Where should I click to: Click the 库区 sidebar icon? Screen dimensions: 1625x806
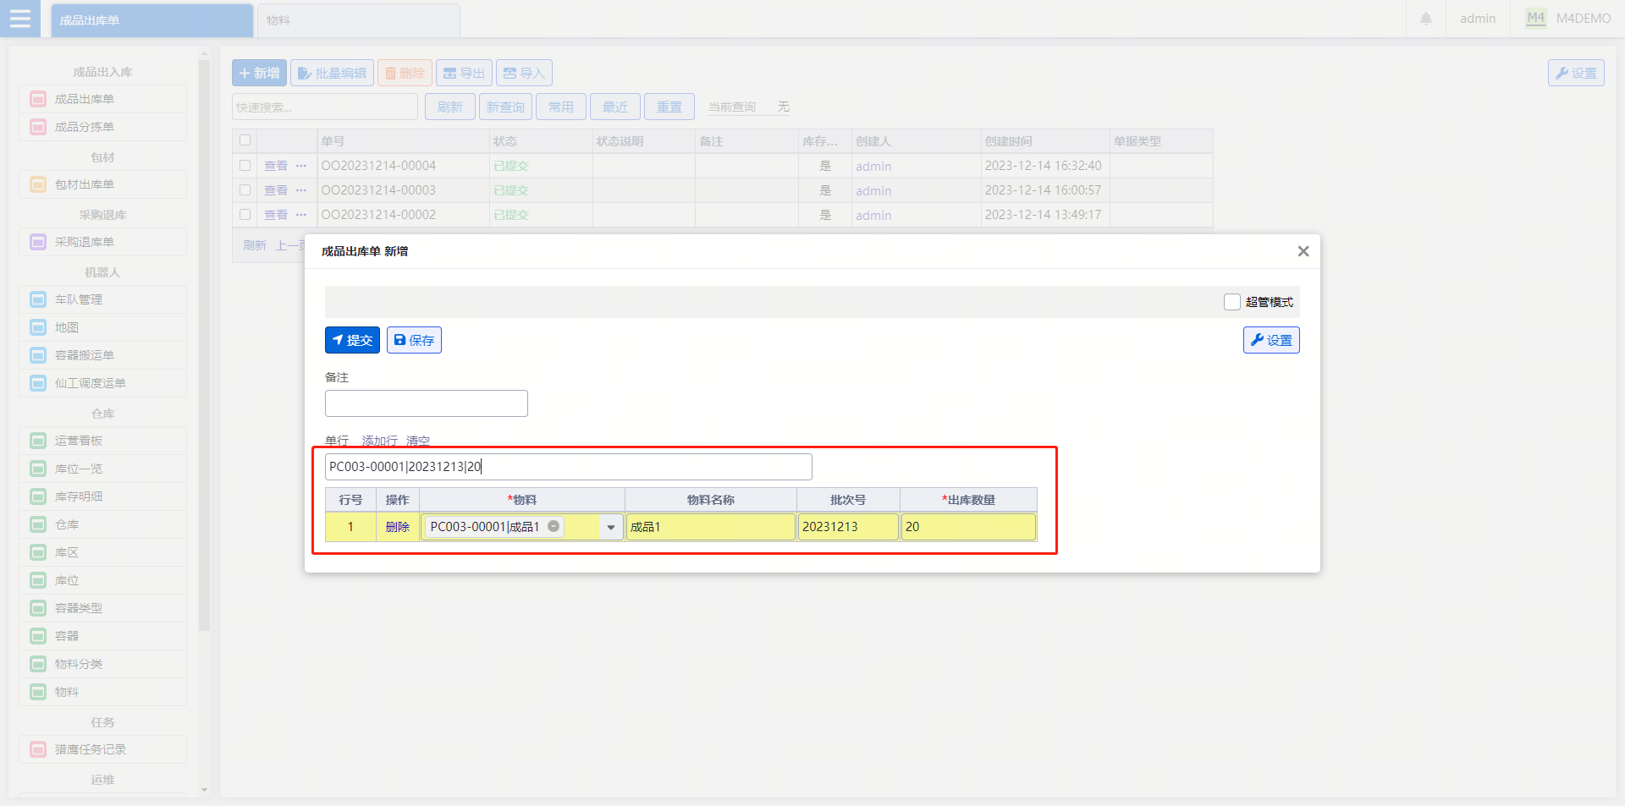(x=38, y=552)
